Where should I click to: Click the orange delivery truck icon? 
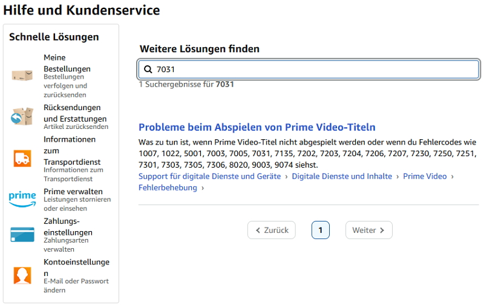[x=22, y=159]
